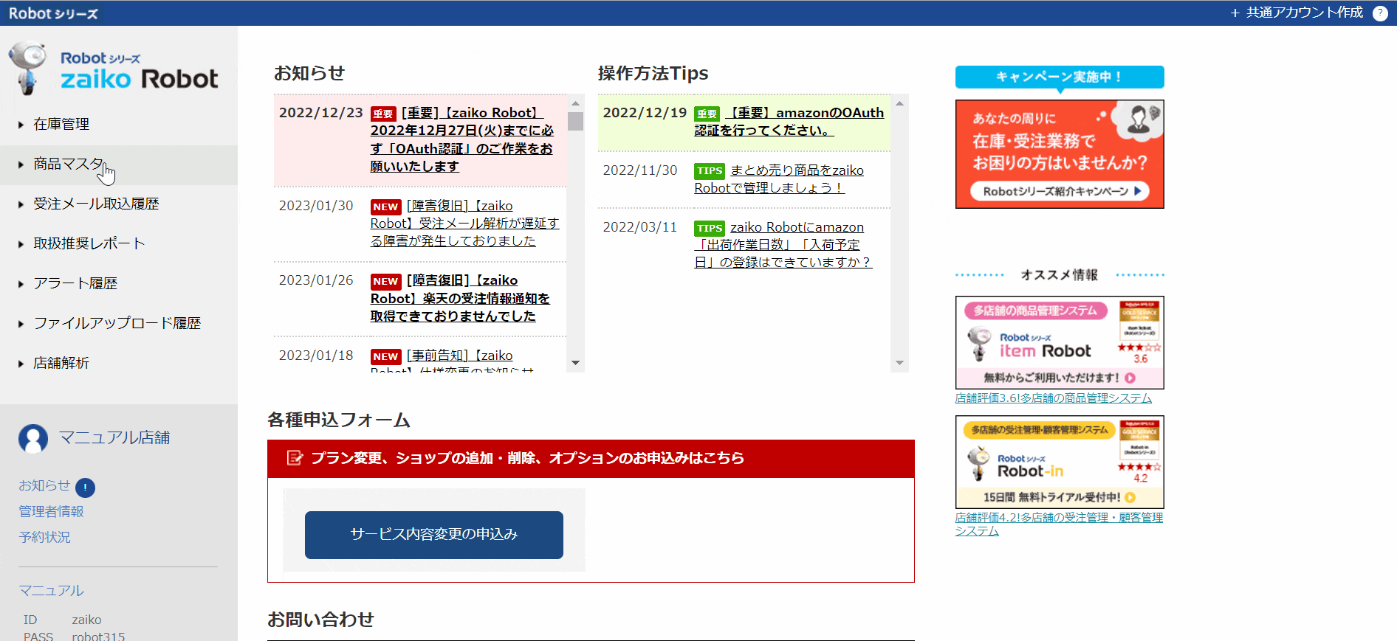Click the form icon in red banner
Viewport: 1397px width, 641px height.
295,458
